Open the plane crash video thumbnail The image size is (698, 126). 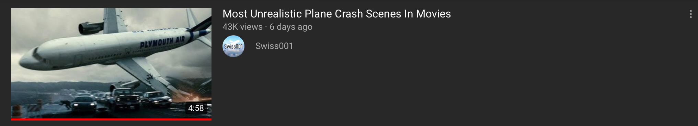coord(111,64)
